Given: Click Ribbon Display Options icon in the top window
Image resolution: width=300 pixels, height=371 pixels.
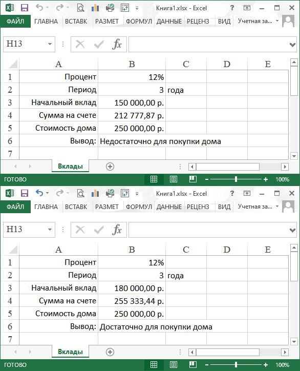Looking at the screenshot, I should [x=247, y=8].
